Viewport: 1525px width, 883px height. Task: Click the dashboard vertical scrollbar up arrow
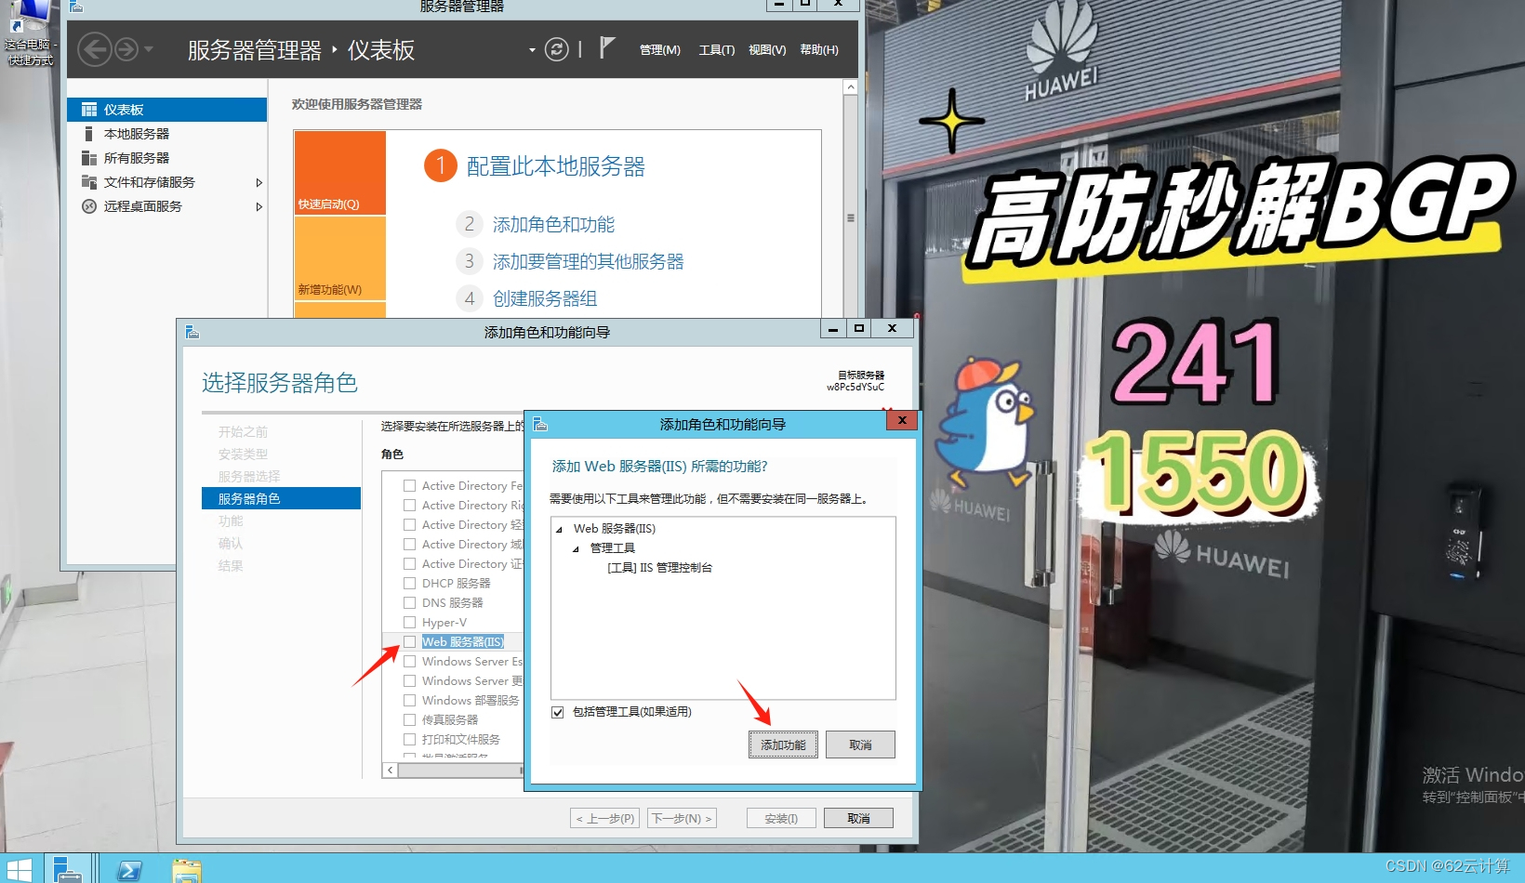850,86
